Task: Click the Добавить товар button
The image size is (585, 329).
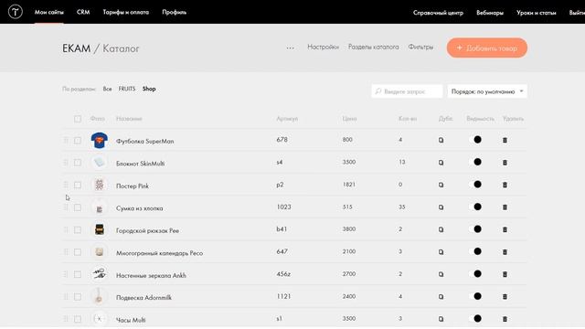Action: [x=487, y=48]
